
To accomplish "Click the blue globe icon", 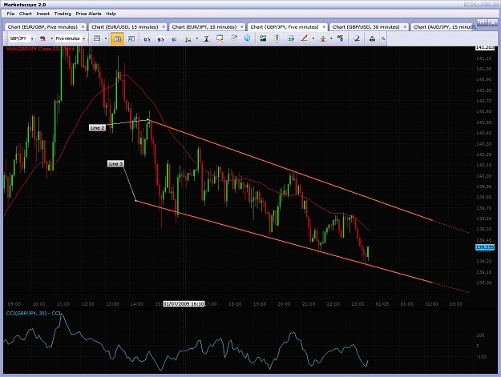I will (x=247, y=38).
